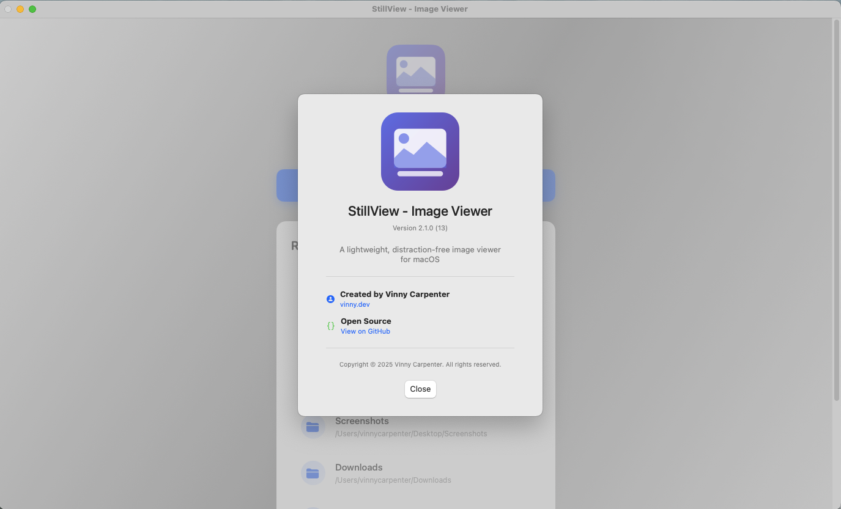Open the vinny.dev link

[x=355, y=304]
